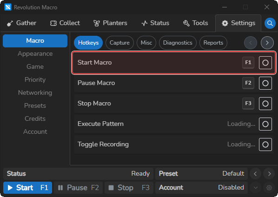Pause the macro with Pause F2 button

click(78, 188)
